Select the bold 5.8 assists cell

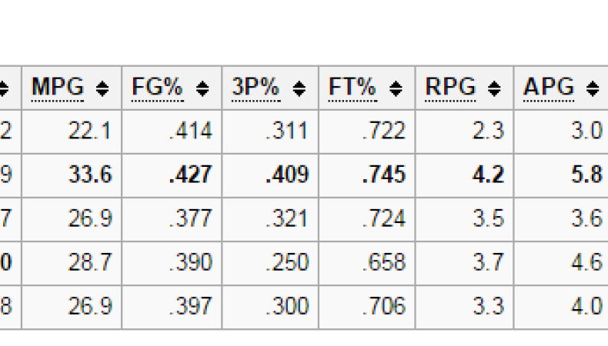click(x=586, y=175)
